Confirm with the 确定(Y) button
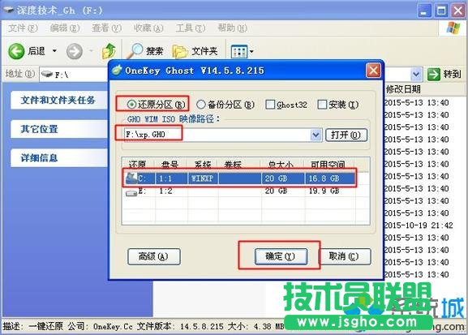 click(281, 256)
